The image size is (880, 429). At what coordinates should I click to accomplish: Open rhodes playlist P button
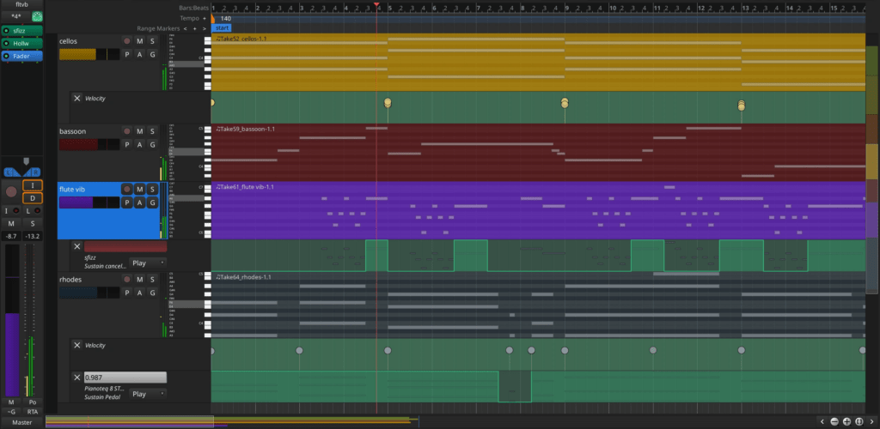pos(127,293)
